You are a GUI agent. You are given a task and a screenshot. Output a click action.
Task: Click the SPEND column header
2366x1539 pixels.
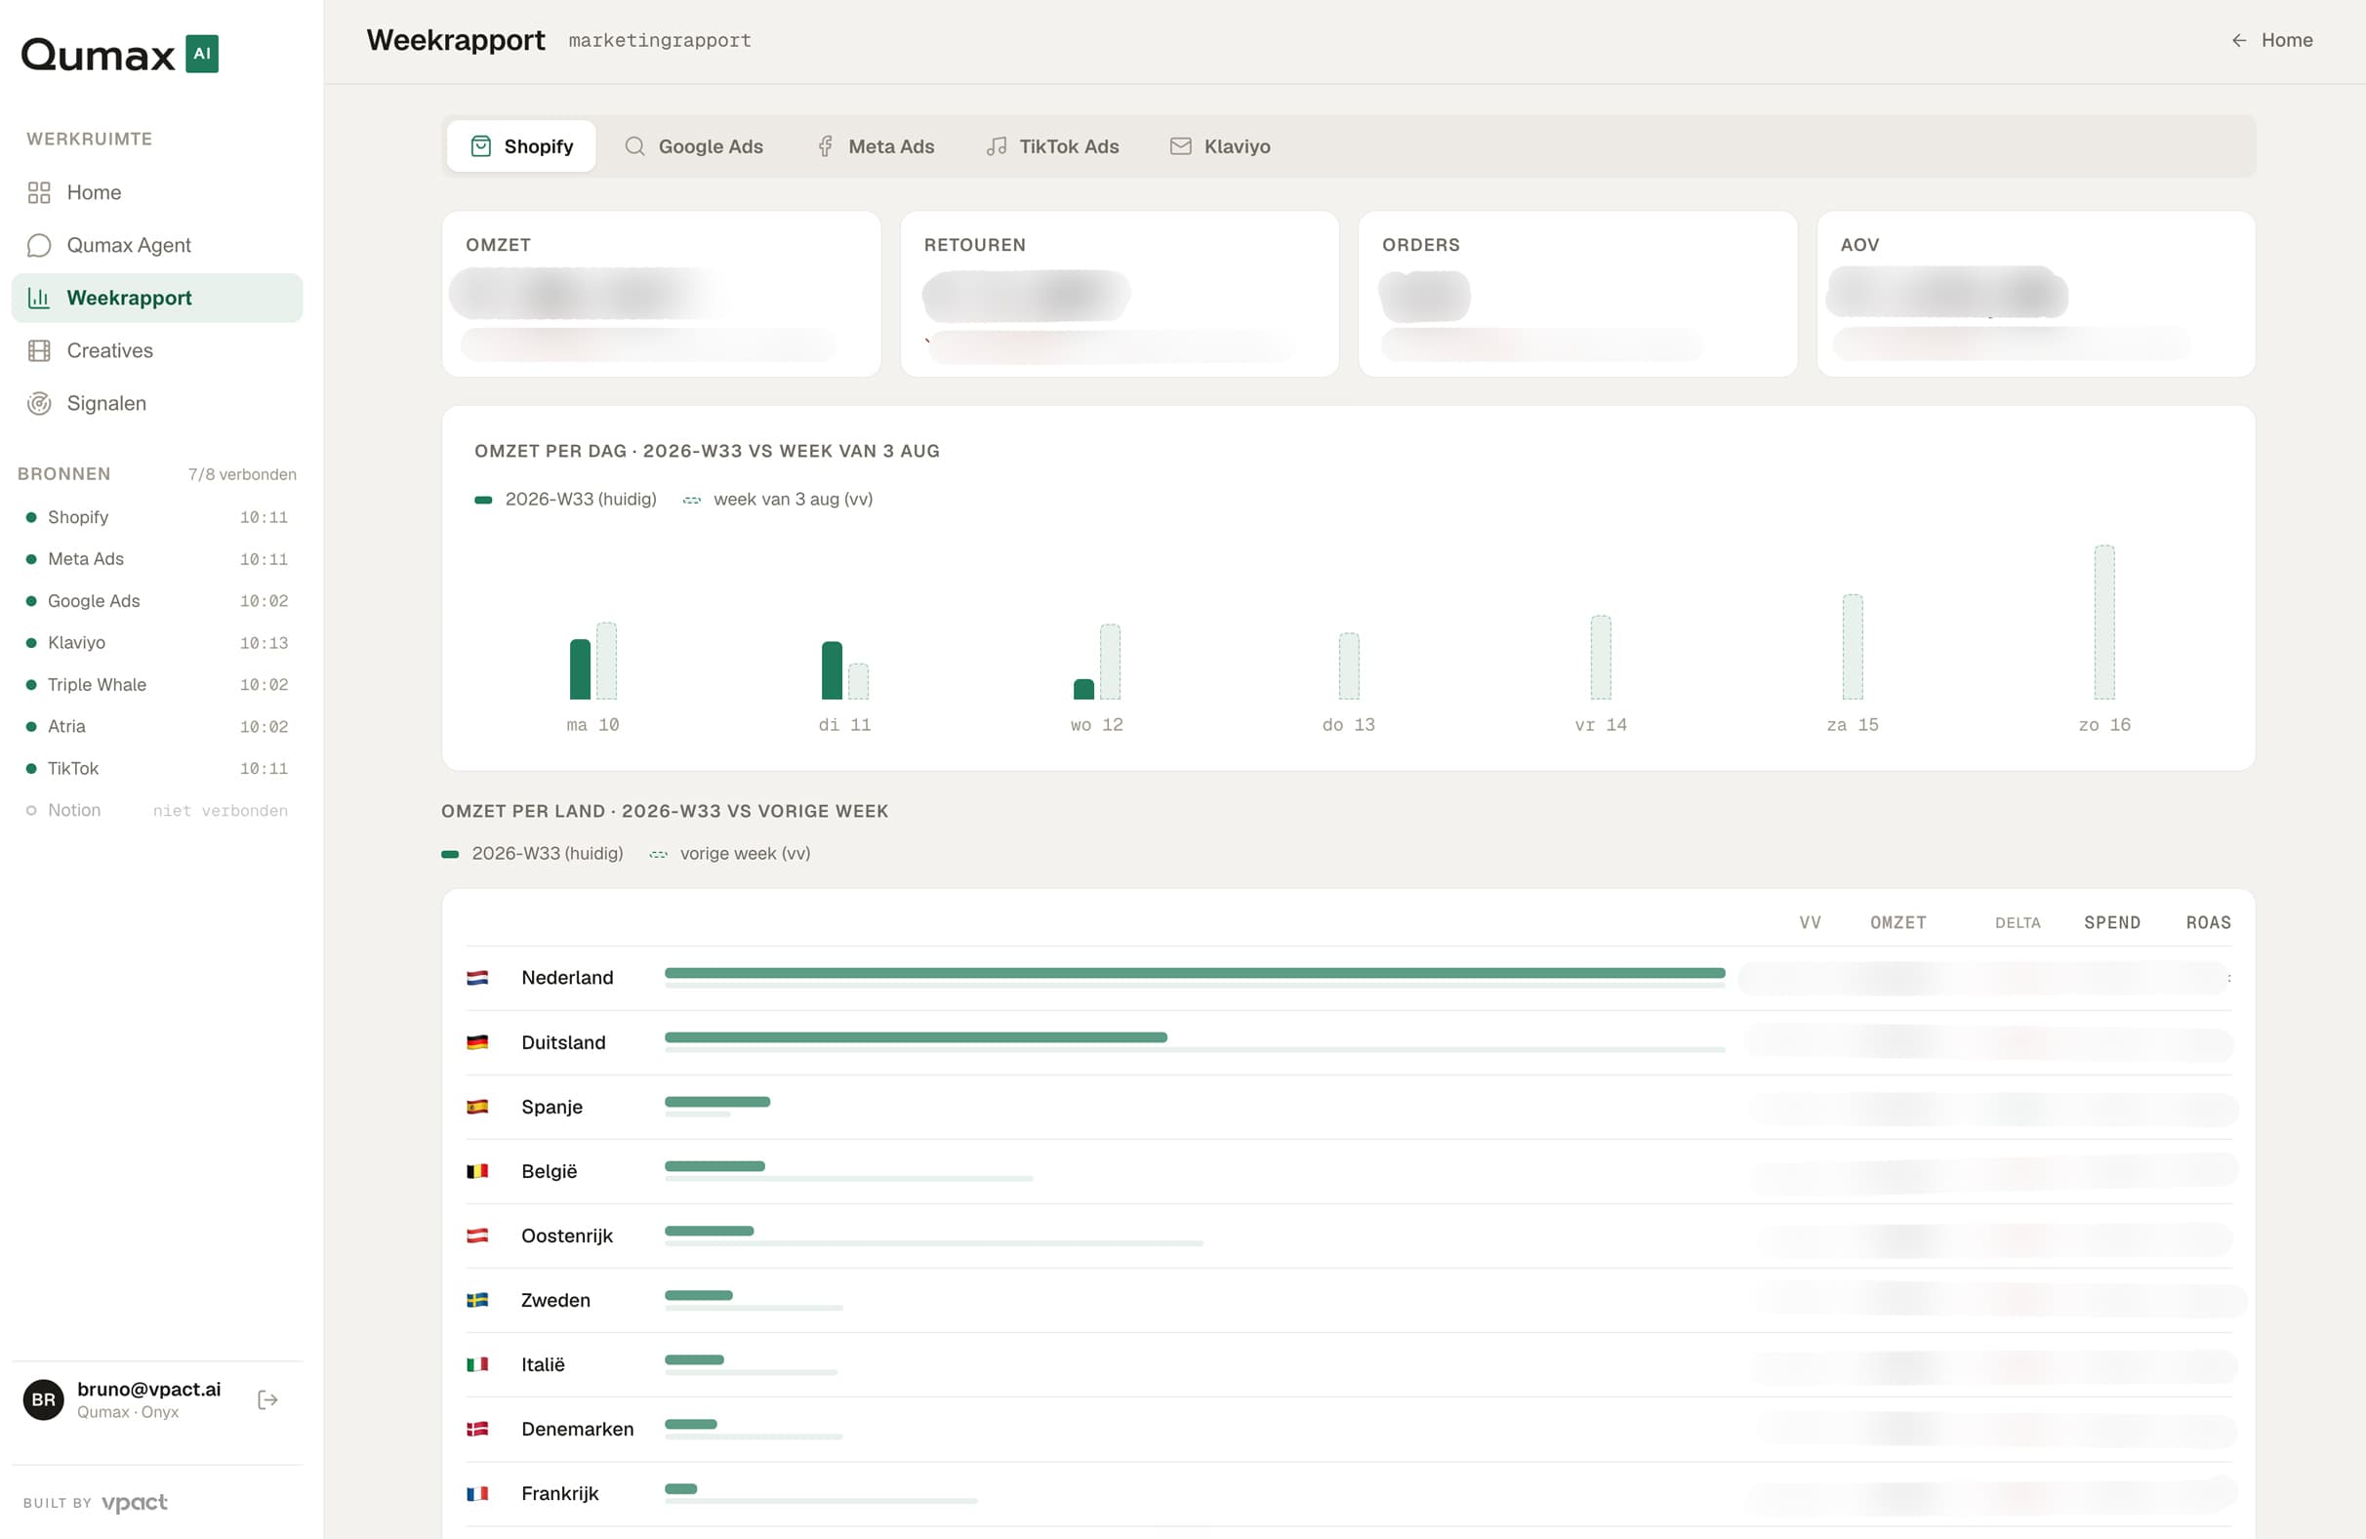point(2111,922)
